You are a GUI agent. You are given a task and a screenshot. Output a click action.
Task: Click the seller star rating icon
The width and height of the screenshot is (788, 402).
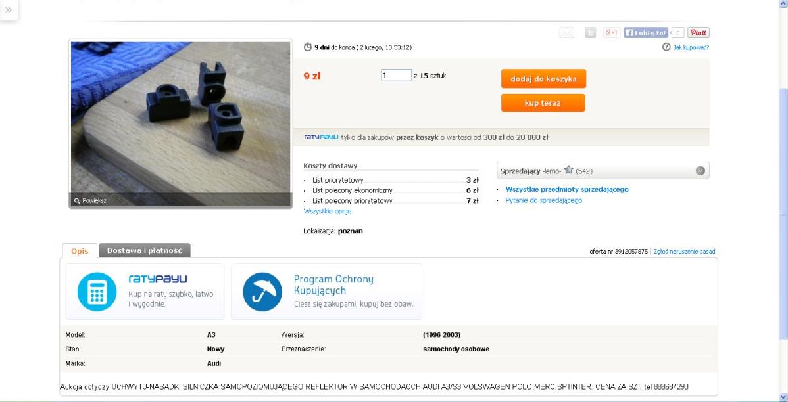[568, 169]
